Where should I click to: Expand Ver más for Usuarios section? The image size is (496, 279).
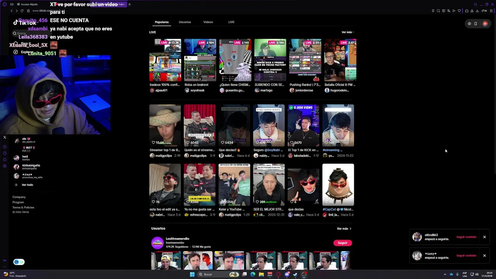click(344, 229)
